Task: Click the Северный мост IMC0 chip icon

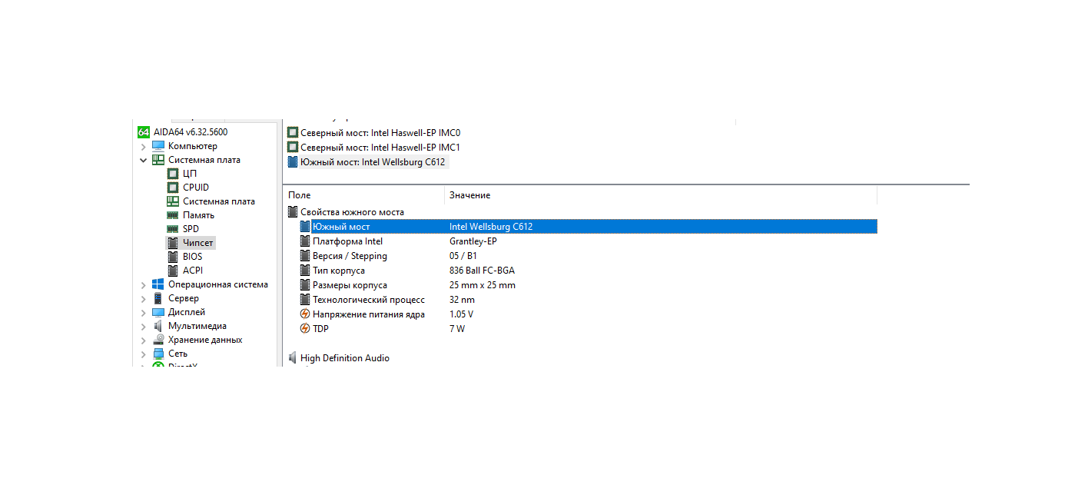Action: (x=293, y=133)
